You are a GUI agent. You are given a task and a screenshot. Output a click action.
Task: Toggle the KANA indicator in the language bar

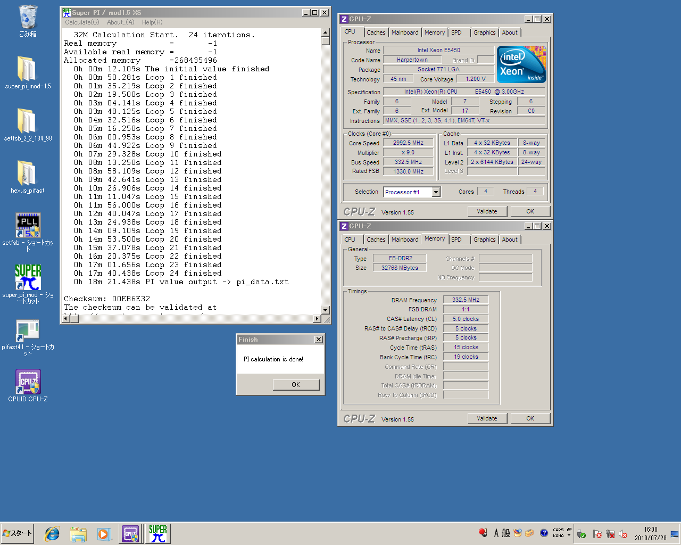(x=558, y=535)
